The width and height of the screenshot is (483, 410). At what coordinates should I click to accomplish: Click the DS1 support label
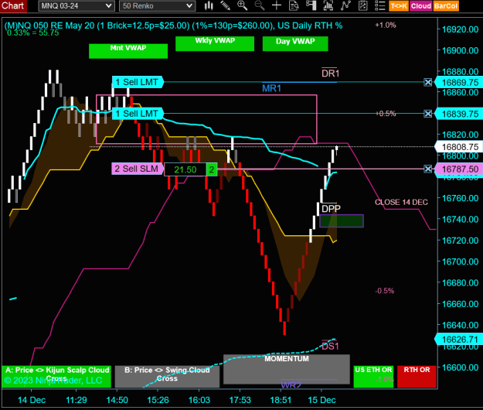pos(330,347)
